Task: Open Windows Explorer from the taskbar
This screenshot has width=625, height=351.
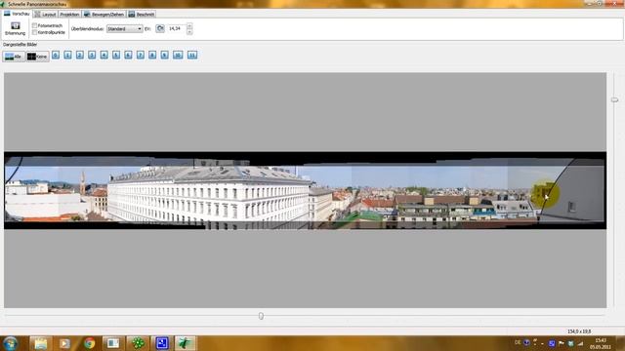Action: pos(40,343)
